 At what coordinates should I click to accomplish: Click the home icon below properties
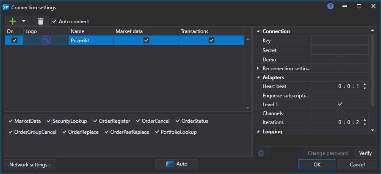(261, 153)
